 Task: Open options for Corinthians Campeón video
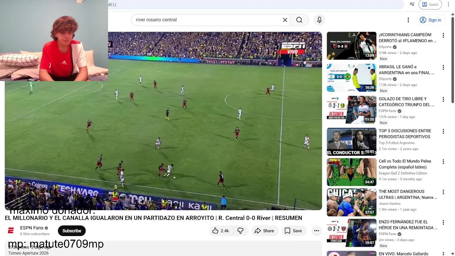point(443,35)
